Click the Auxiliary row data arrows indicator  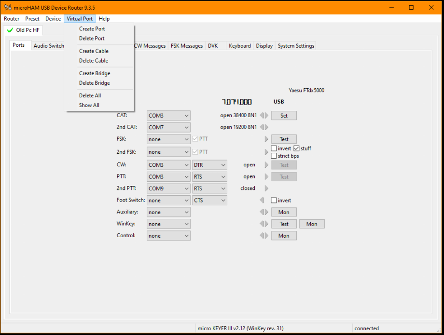pyautogui.click(x=264, y=212)
